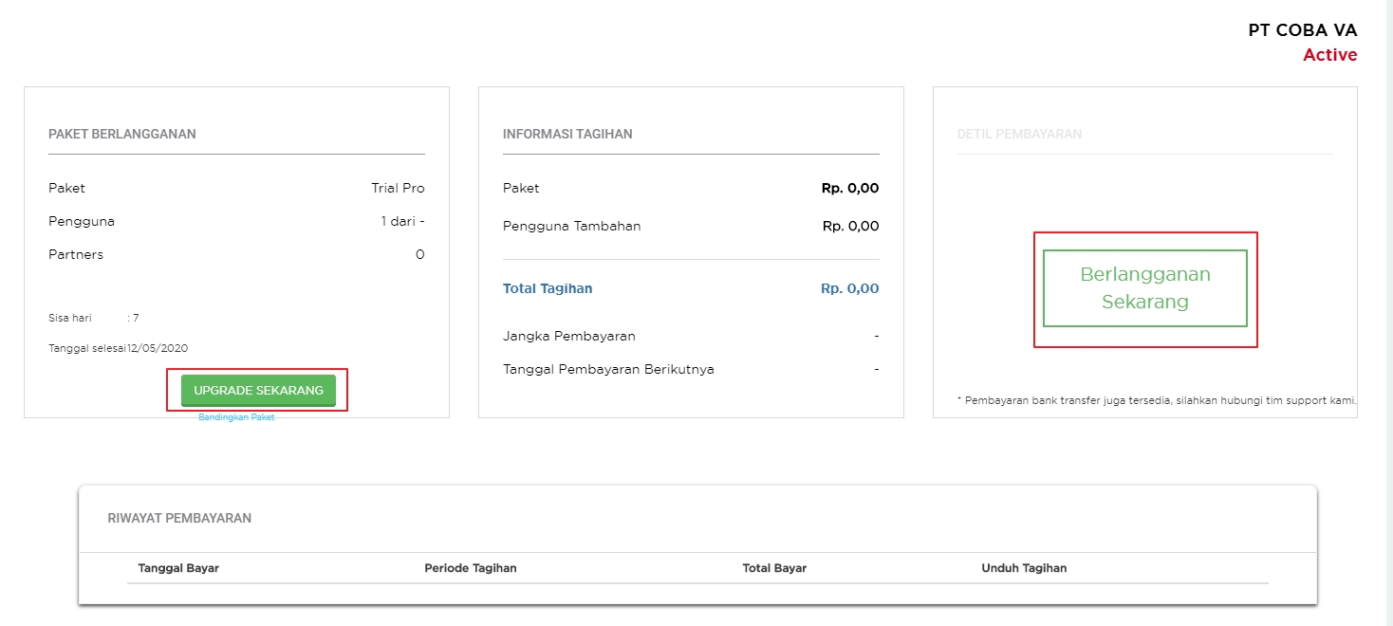Click the Jangka Pembayaran row label
Viewport: 1393px width, 626px height.
tap(568, 336)
